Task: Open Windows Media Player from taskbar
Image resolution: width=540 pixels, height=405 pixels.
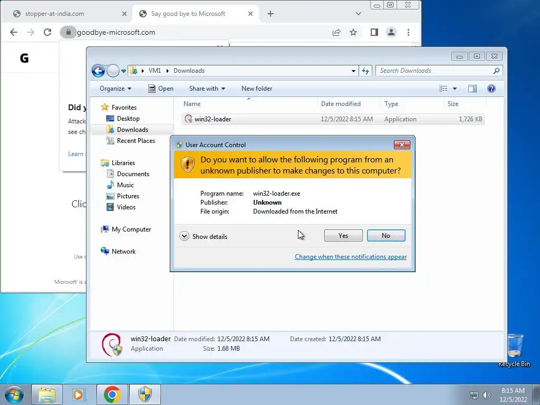Action: click(79, 394)
